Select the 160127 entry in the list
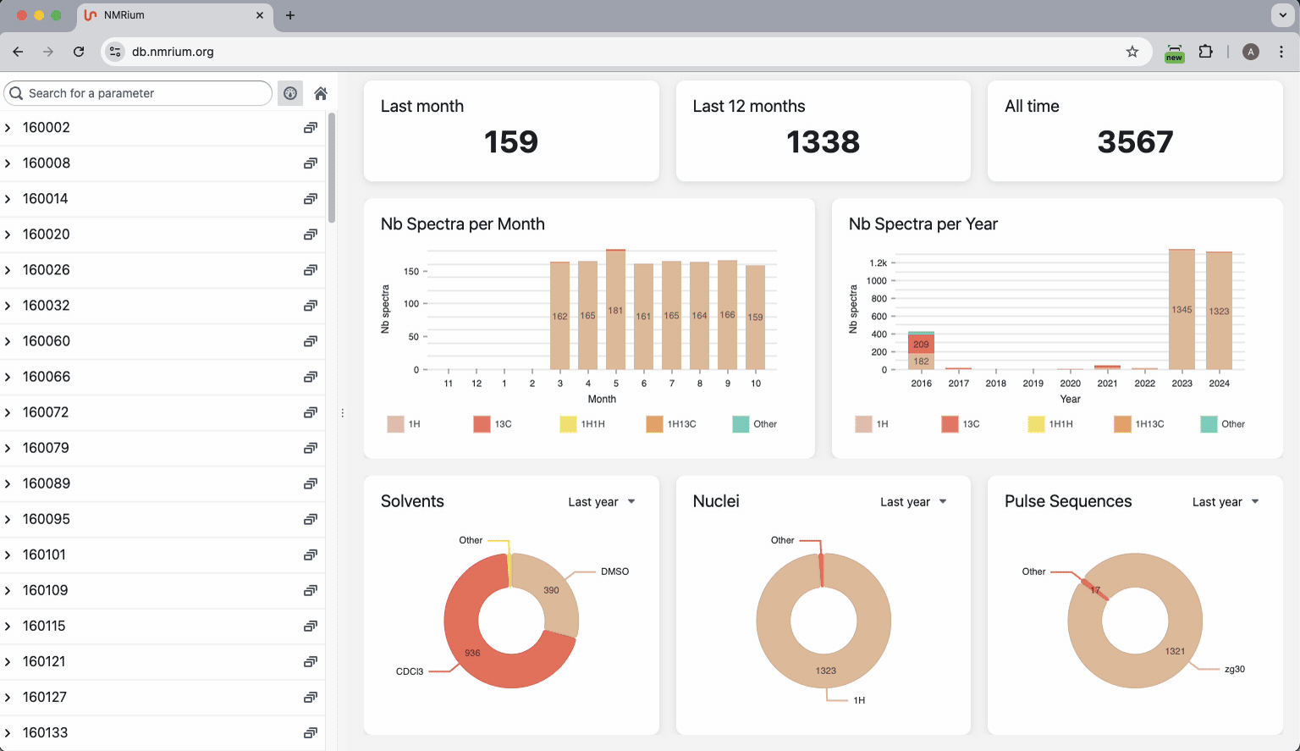 pyautogui.click(x=44, y=697)
